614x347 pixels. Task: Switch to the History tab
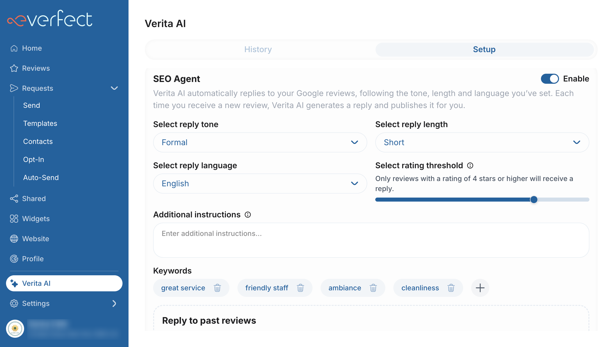click(x=258, y=49)
